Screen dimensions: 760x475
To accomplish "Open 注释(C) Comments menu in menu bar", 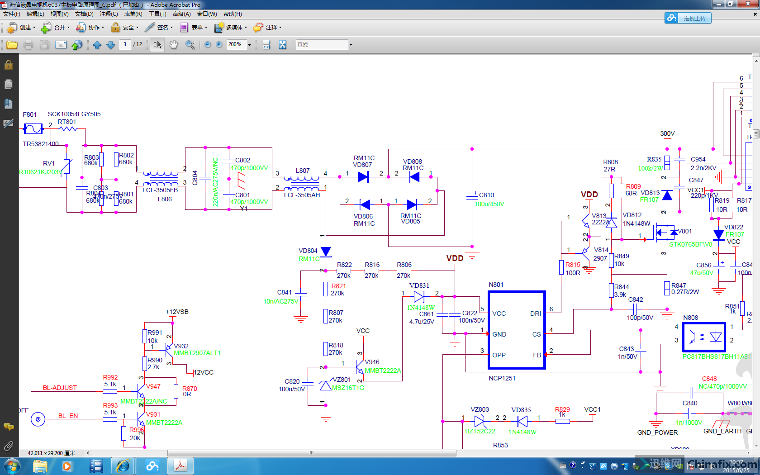I will click(109, 14).
